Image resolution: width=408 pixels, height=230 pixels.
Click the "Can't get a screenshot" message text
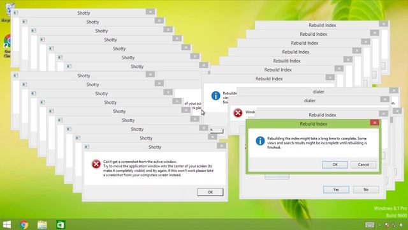coord(158,168)
